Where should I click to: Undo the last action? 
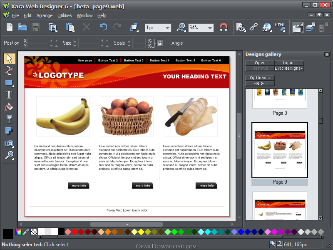coord(104,27)
